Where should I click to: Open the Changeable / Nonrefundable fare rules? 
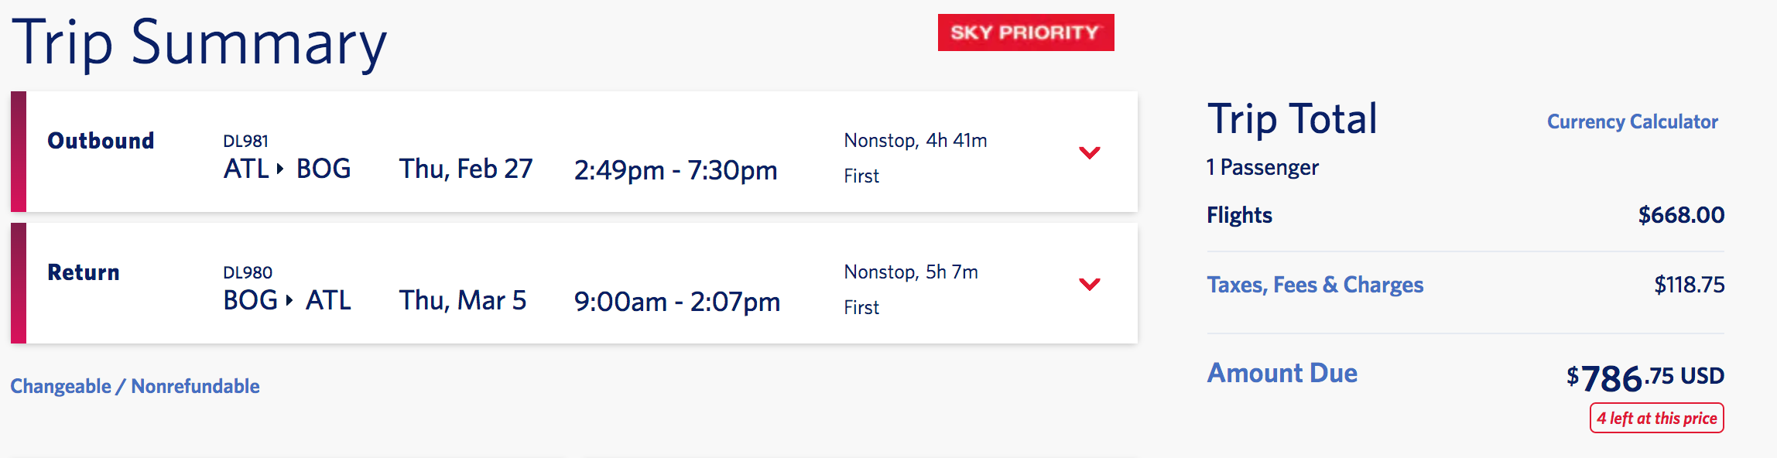tap(135, 386)
